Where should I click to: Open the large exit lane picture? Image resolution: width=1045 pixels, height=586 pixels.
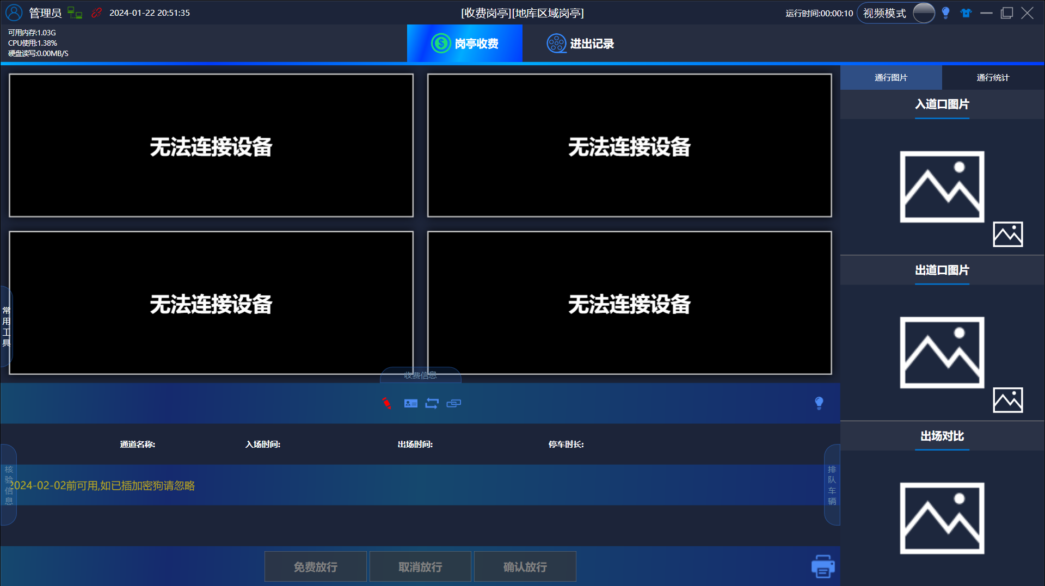[x=942, y=353]
